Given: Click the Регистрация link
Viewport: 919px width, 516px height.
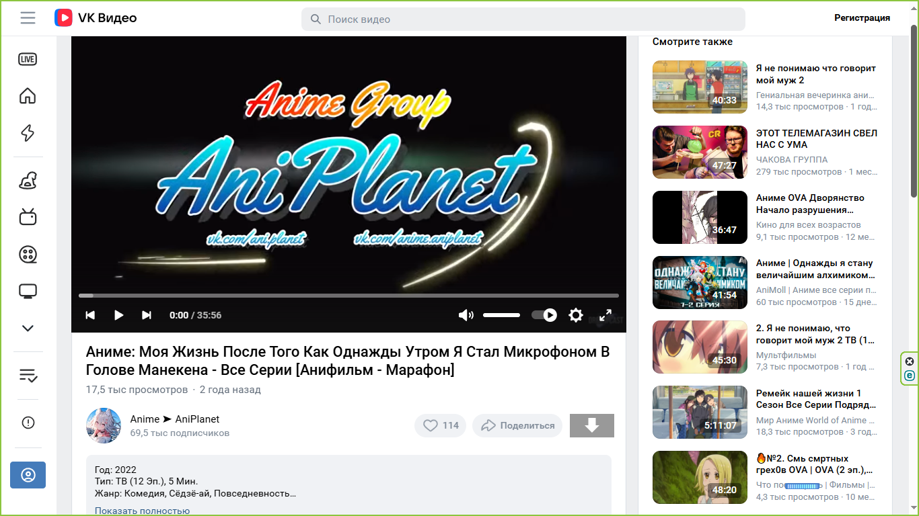Looking at the screenshot, I should click(x=862, y=18).
